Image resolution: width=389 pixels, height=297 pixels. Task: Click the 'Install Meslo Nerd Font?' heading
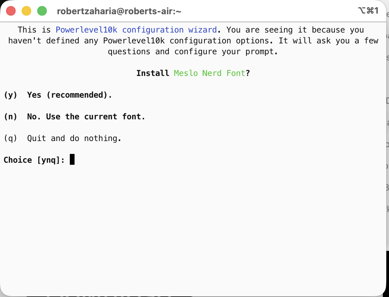(x=193, y=73)
